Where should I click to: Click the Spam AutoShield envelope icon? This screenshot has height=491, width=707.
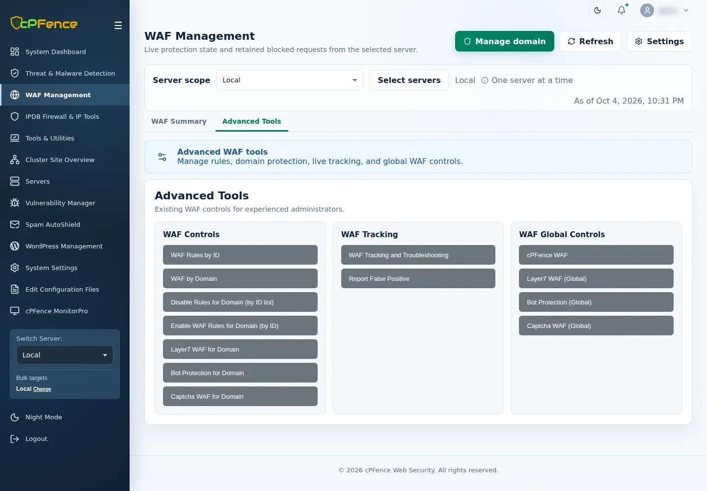[x=15, y=224]
